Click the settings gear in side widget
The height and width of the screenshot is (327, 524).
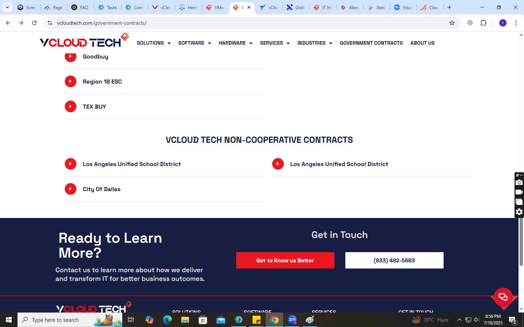click(x=519, y=212)
